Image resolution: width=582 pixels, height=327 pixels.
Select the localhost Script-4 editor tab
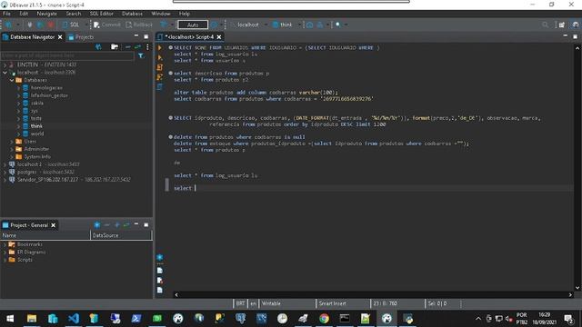[189, 37]
